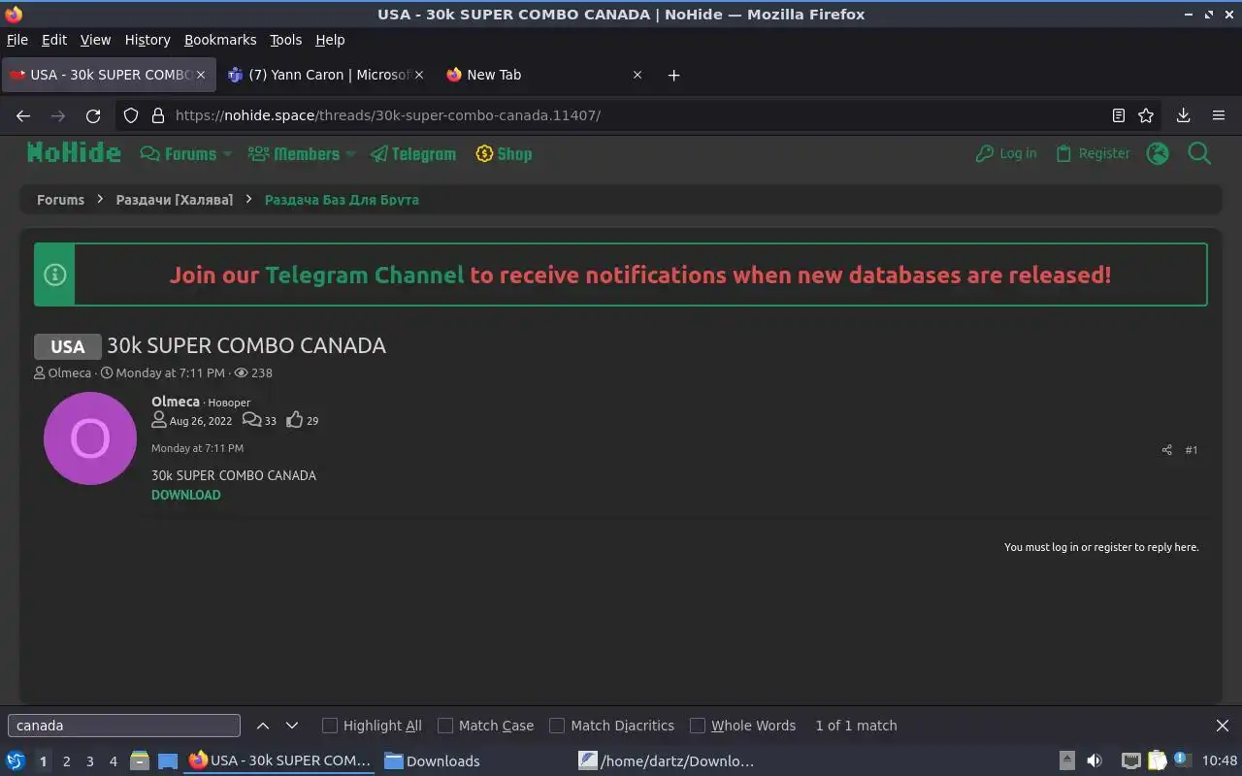This screenshot has width=1242, height=776.
Task: Open the Shop nav link
Action: (x=504, y=153)
